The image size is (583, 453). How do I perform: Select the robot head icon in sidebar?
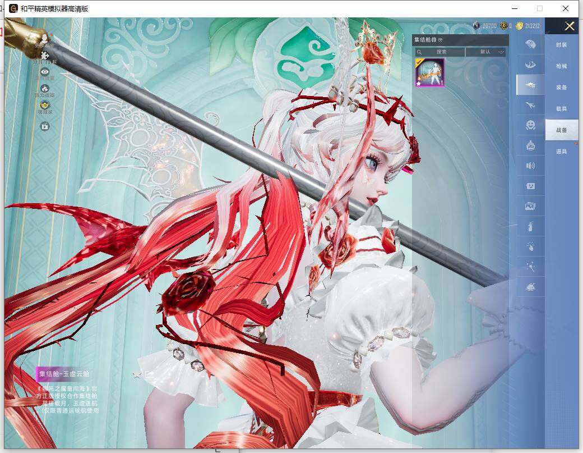[x=530, y=145]
